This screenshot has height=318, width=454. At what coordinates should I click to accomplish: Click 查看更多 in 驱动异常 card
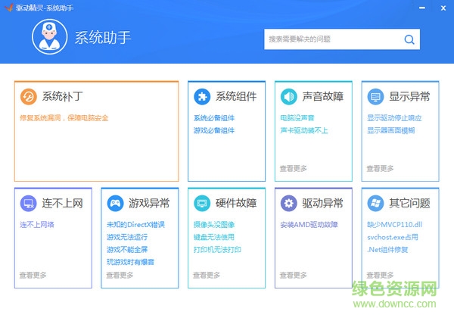coord(294,275)
